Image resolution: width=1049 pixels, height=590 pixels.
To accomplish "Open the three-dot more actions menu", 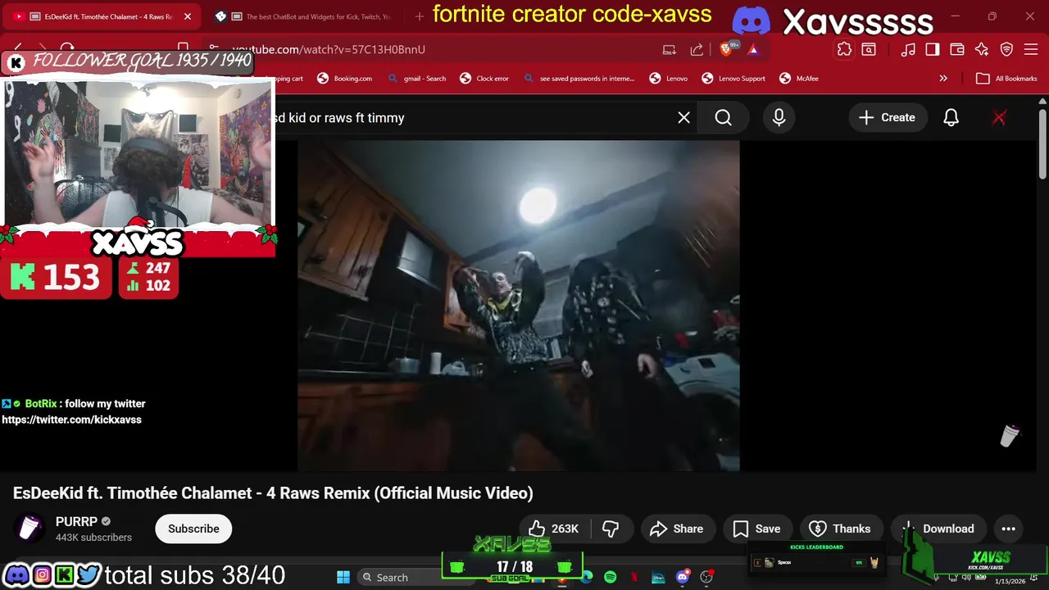I will 1008,529.
